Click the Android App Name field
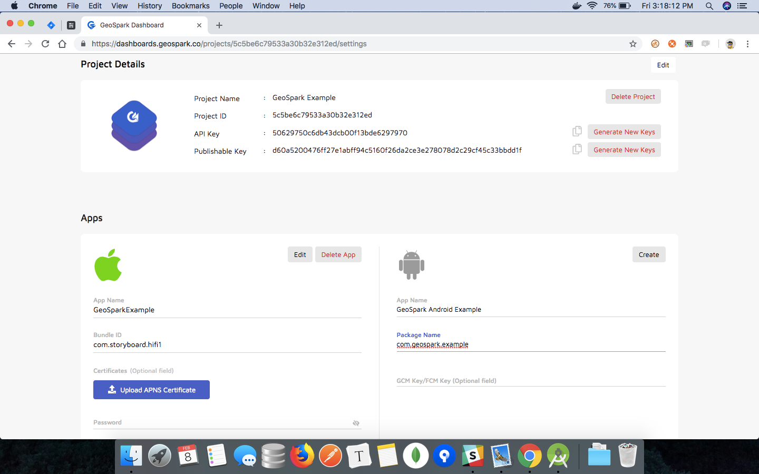Screen dimensions: 759x474 [x=531, y=310]
